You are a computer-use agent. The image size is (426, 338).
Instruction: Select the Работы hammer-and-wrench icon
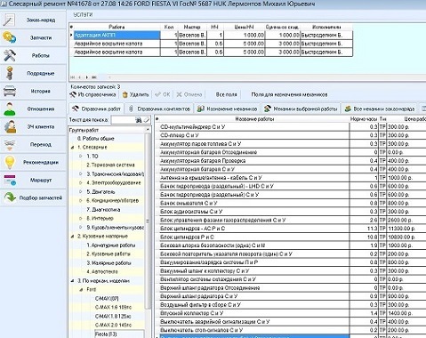click(x=10, y=55)
